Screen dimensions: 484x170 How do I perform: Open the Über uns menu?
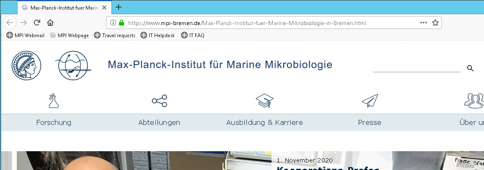pos(472,122)
